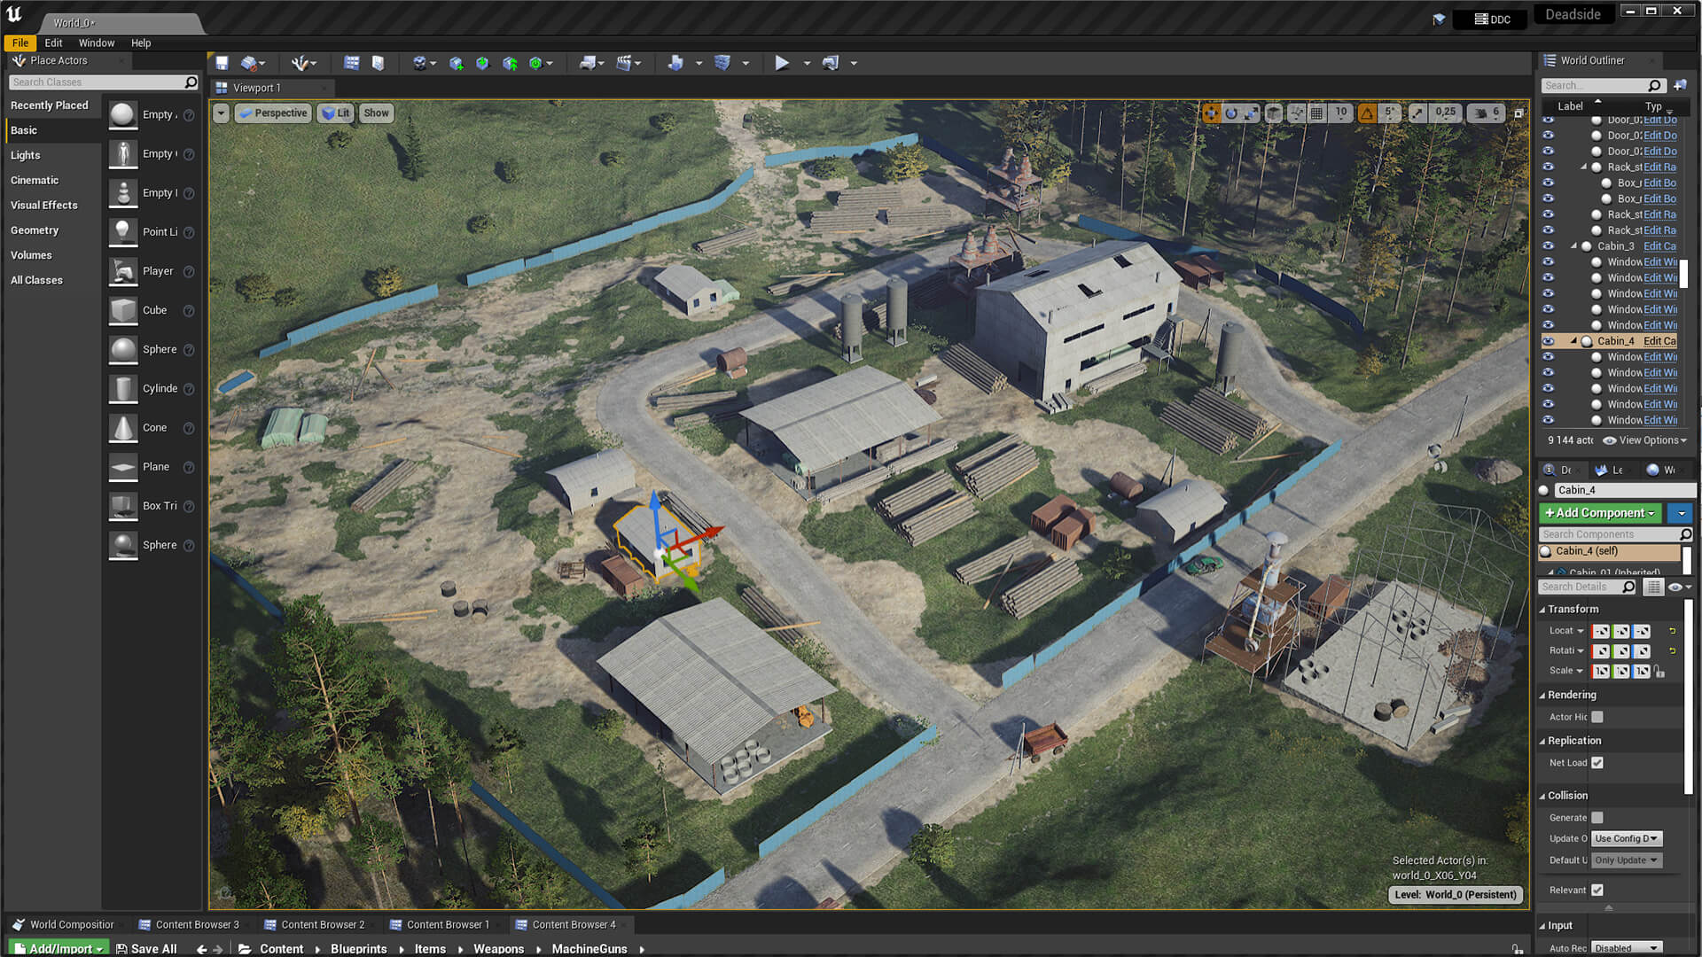The image size is (1702, 957).
Task: Toggle rotation snapping in the viewport toolbar
Action: click(x=1367, y=113)
